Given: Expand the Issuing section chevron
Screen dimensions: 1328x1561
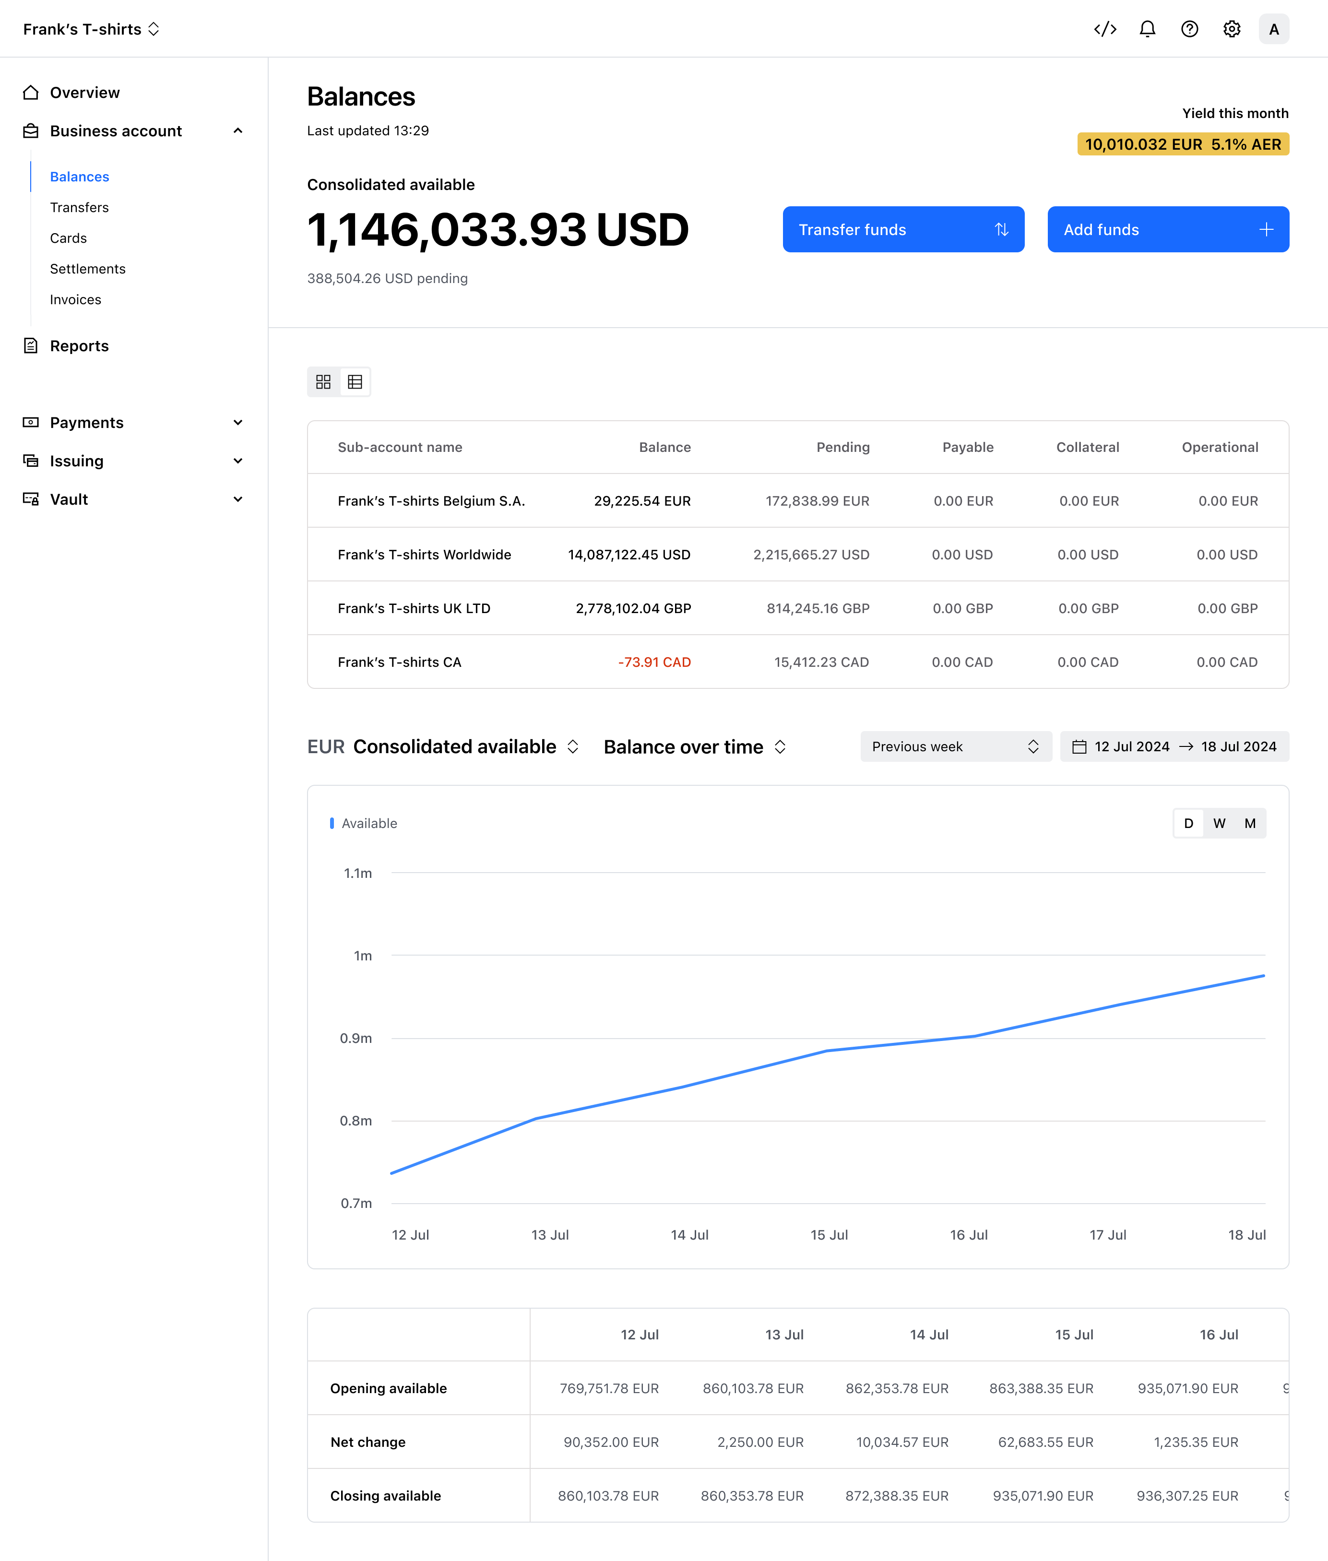Looking at the screenshot, I should (238, 461).
